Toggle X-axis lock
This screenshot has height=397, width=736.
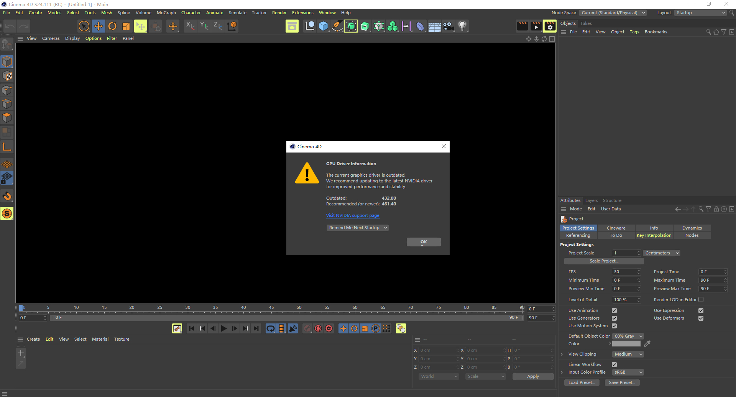pos(190,26)
